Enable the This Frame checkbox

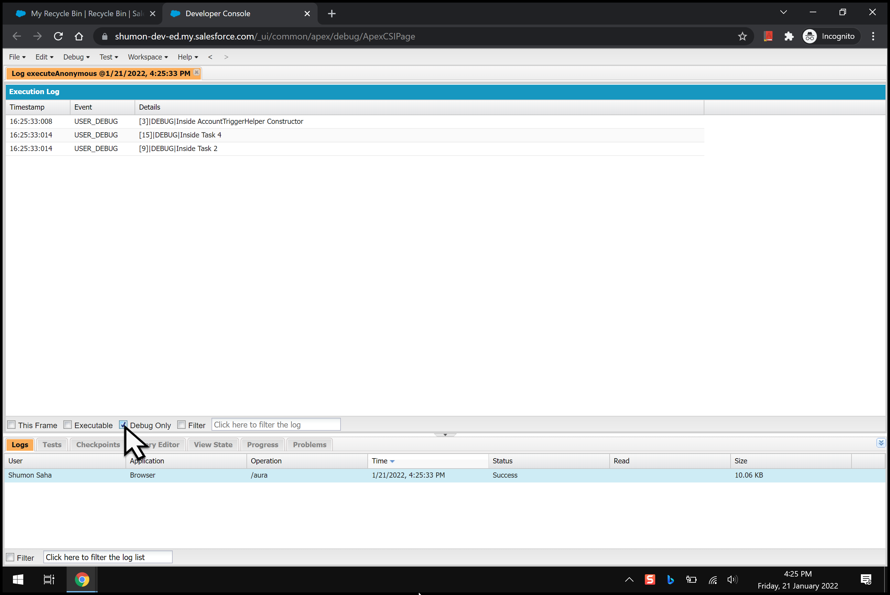click(12, 425)
